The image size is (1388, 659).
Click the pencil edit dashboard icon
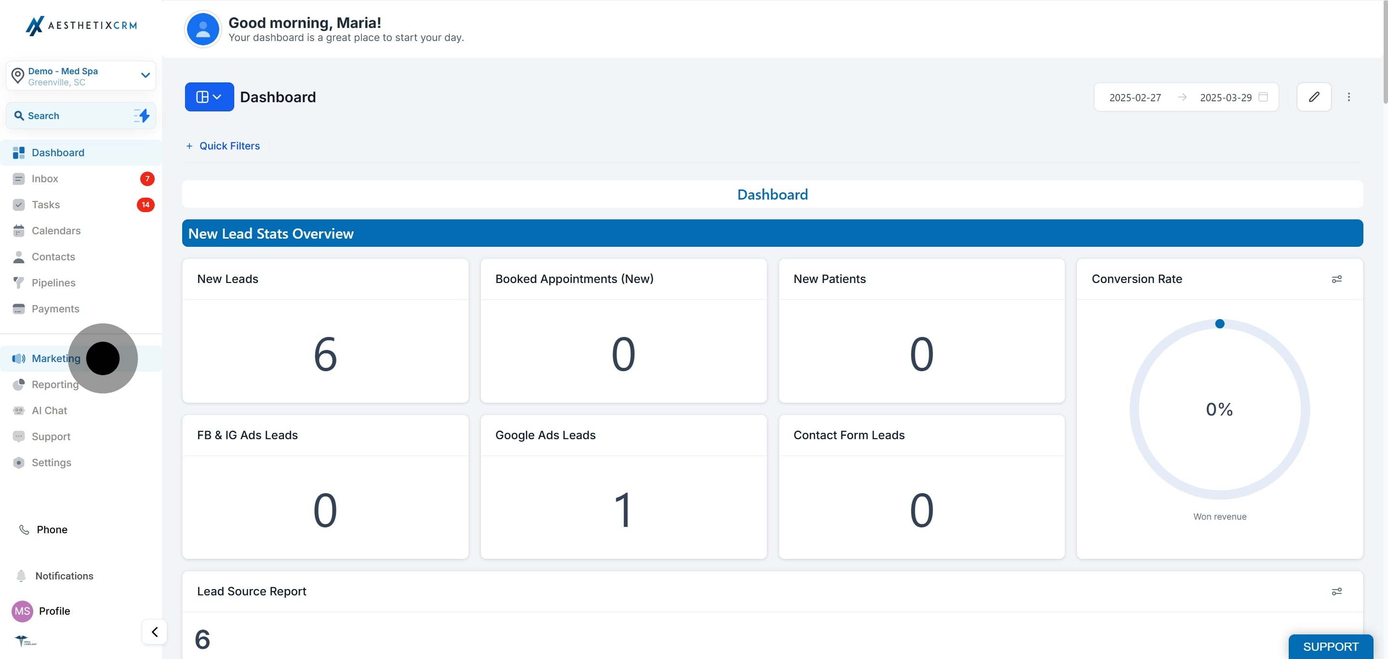point(1314,97)
